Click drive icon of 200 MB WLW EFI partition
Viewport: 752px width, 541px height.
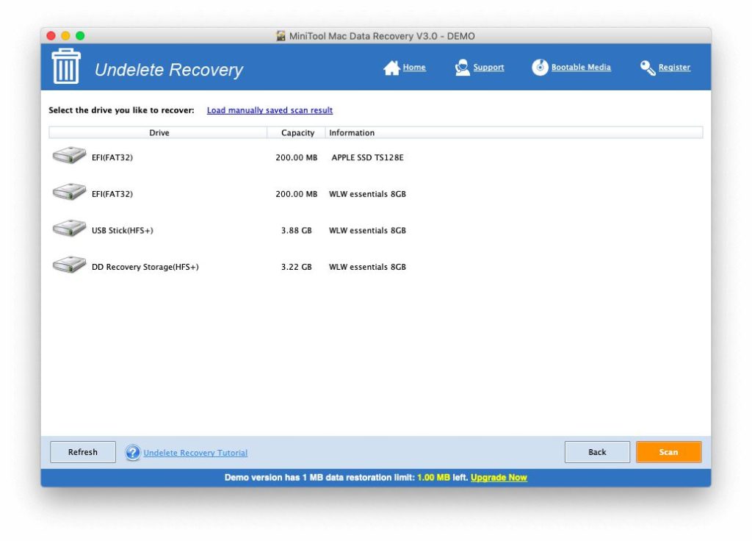(69, 192)
